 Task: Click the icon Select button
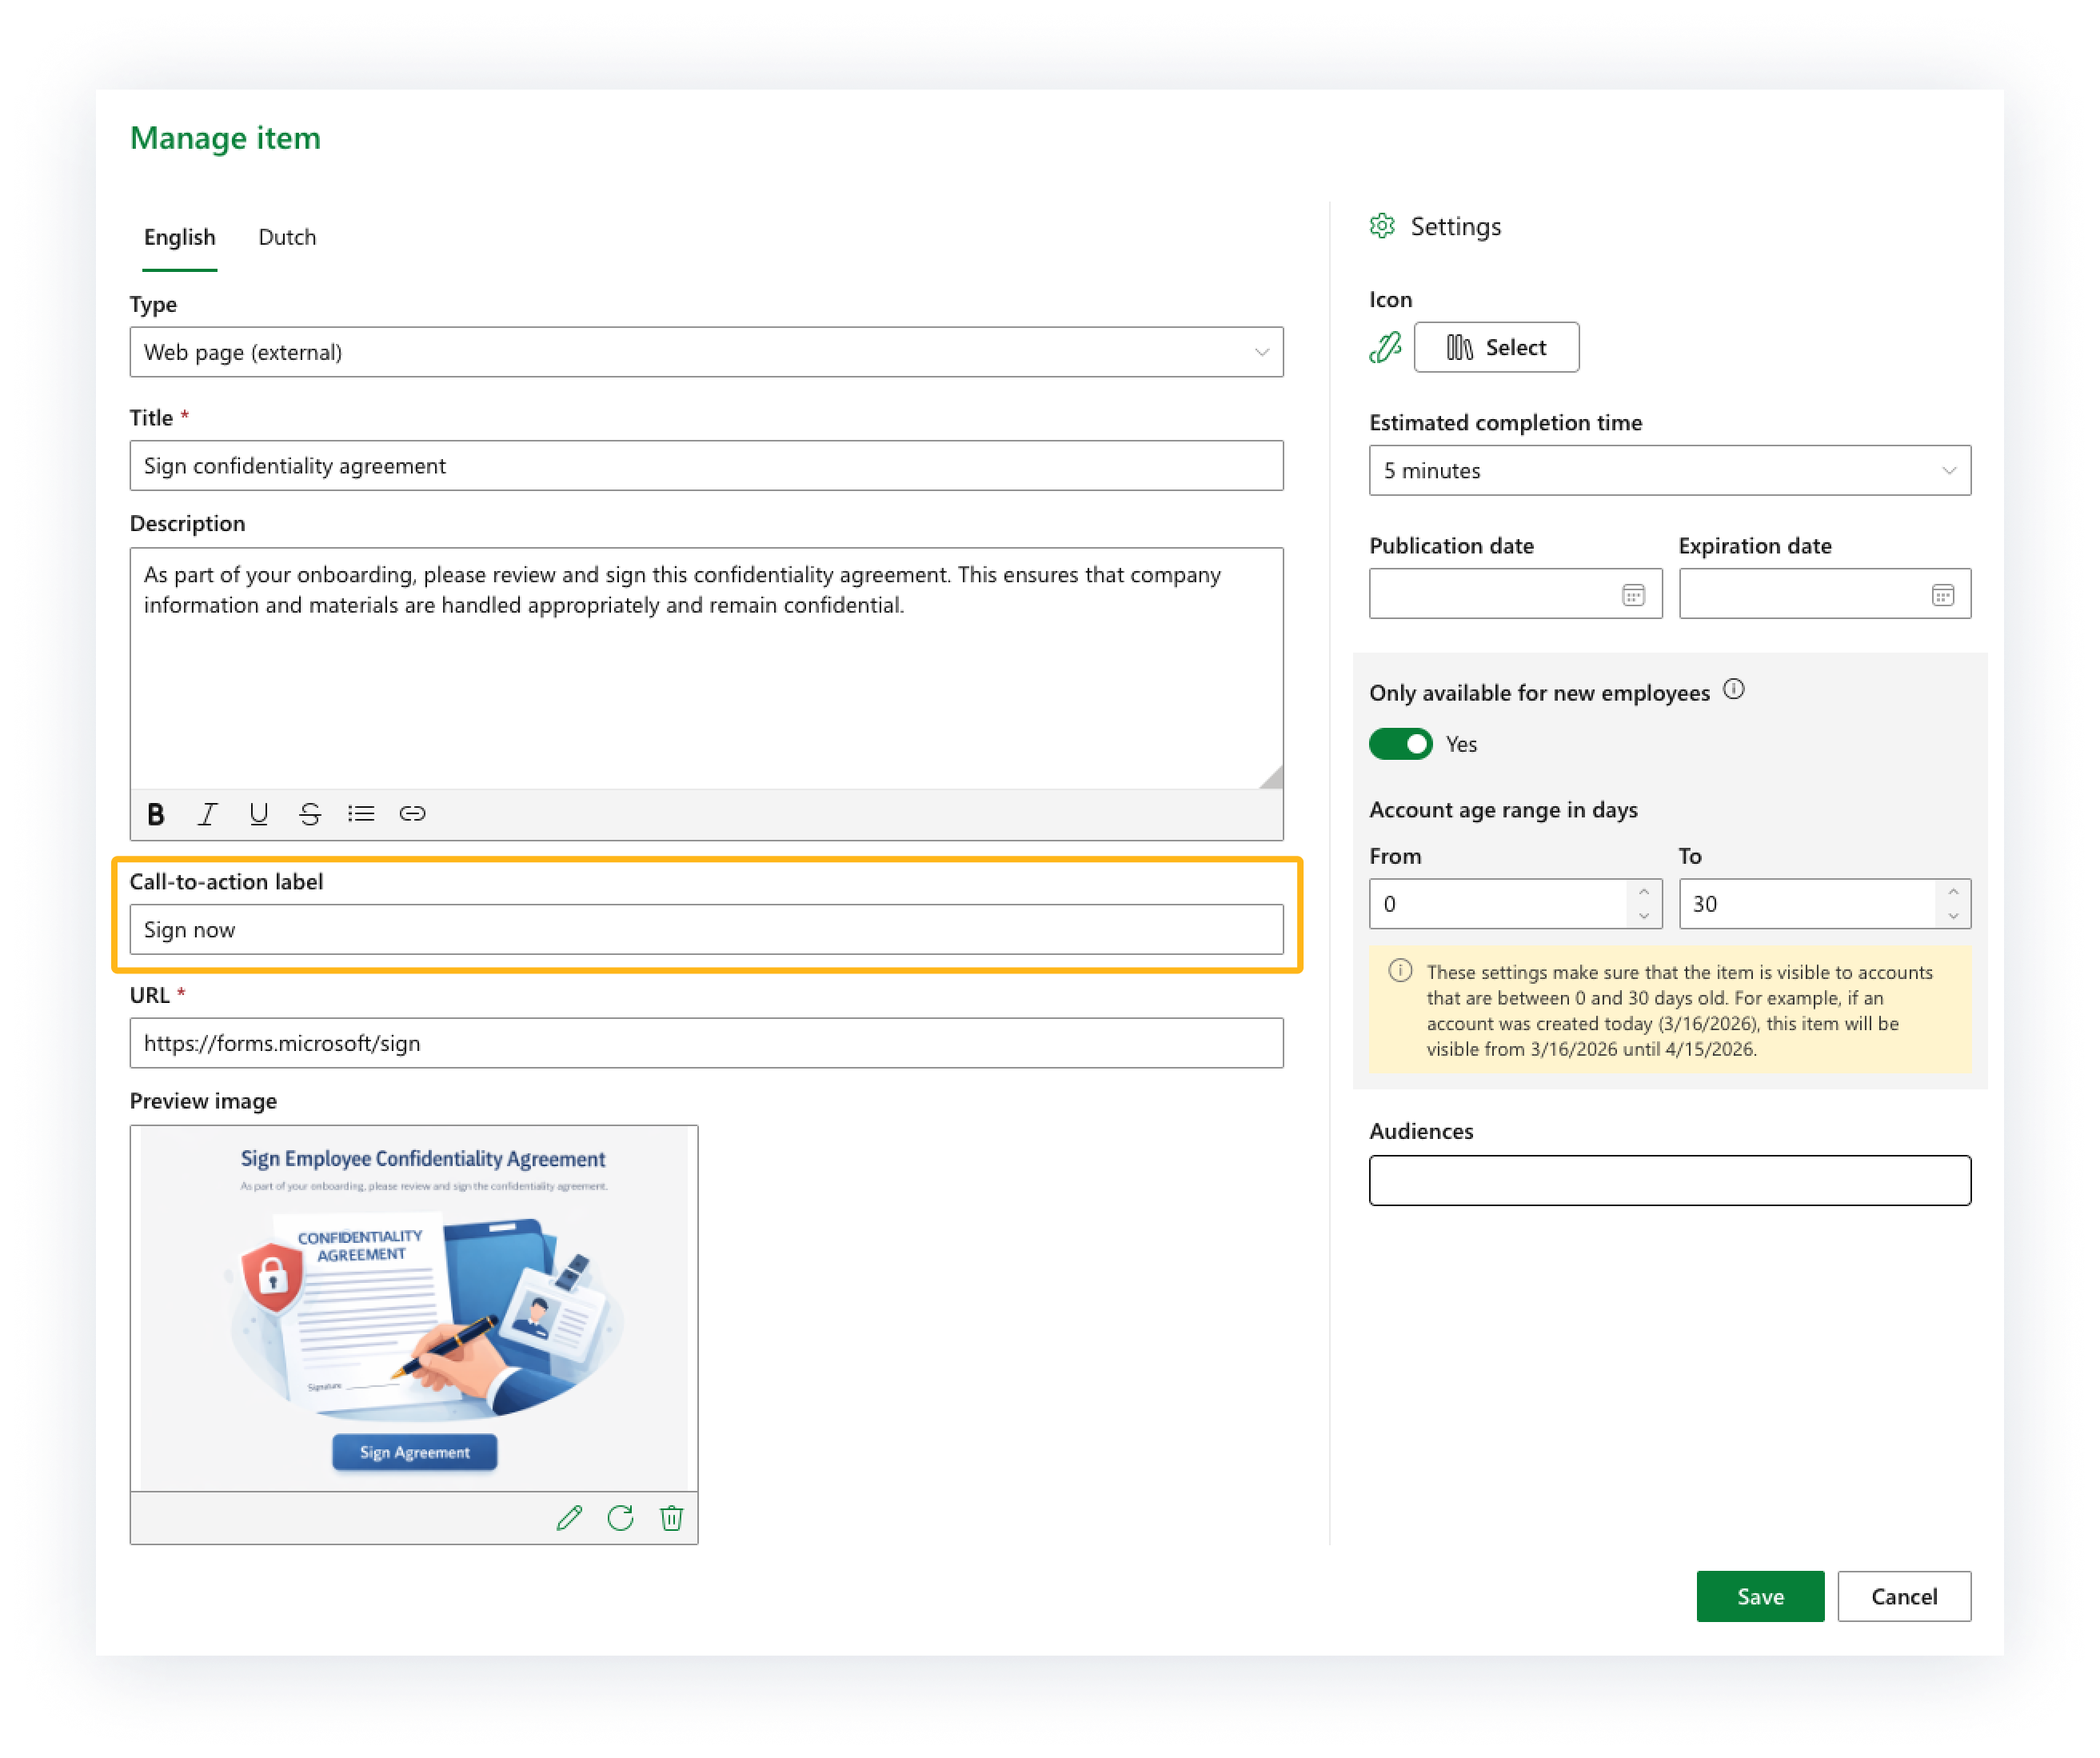pyautogui.click(x=1496, y=347)
